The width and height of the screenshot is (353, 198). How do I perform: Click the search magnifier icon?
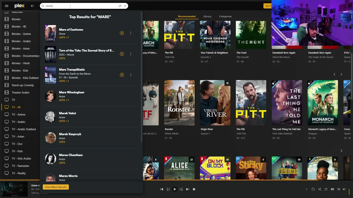[x=43, y=6]
